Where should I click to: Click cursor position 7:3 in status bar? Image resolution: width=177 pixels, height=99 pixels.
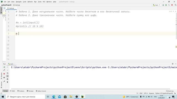tap(137, 93)
